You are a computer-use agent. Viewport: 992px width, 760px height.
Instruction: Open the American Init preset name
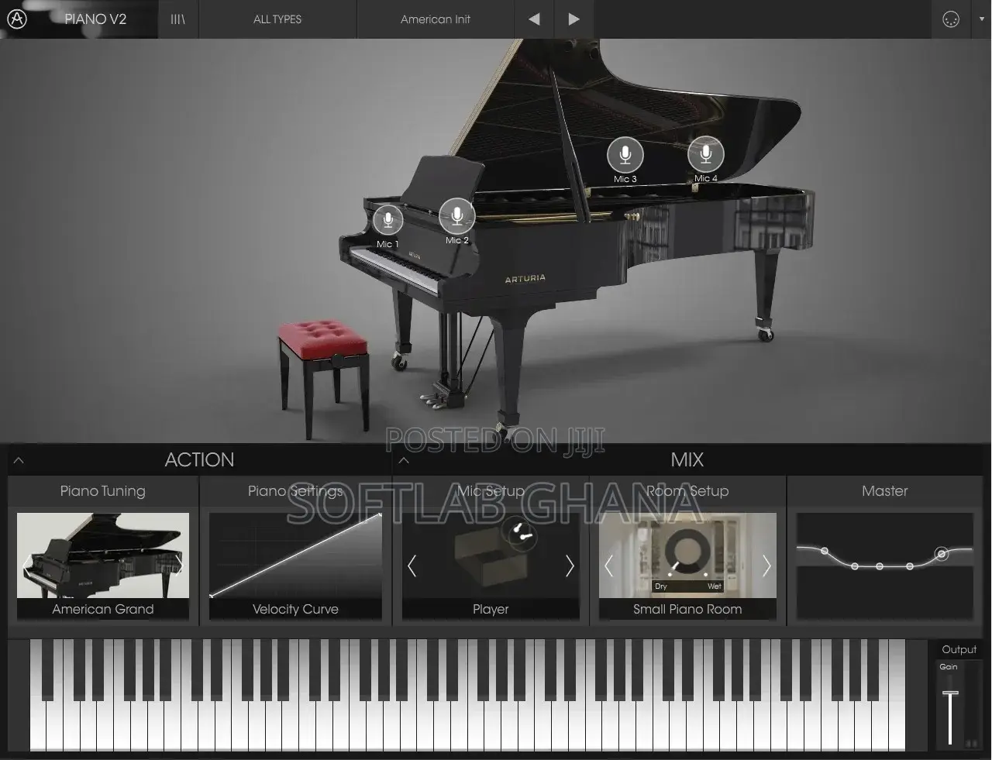tap(436, 19)
